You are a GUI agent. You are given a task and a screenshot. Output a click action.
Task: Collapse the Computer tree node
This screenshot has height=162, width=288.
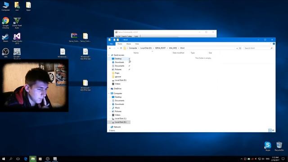coord(109,93)
